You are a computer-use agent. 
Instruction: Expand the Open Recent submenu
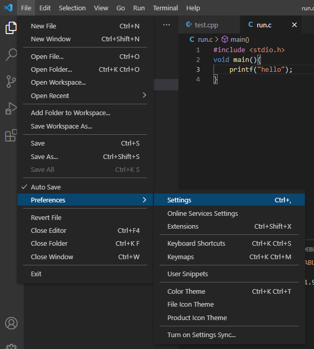[x=86, y=96]
